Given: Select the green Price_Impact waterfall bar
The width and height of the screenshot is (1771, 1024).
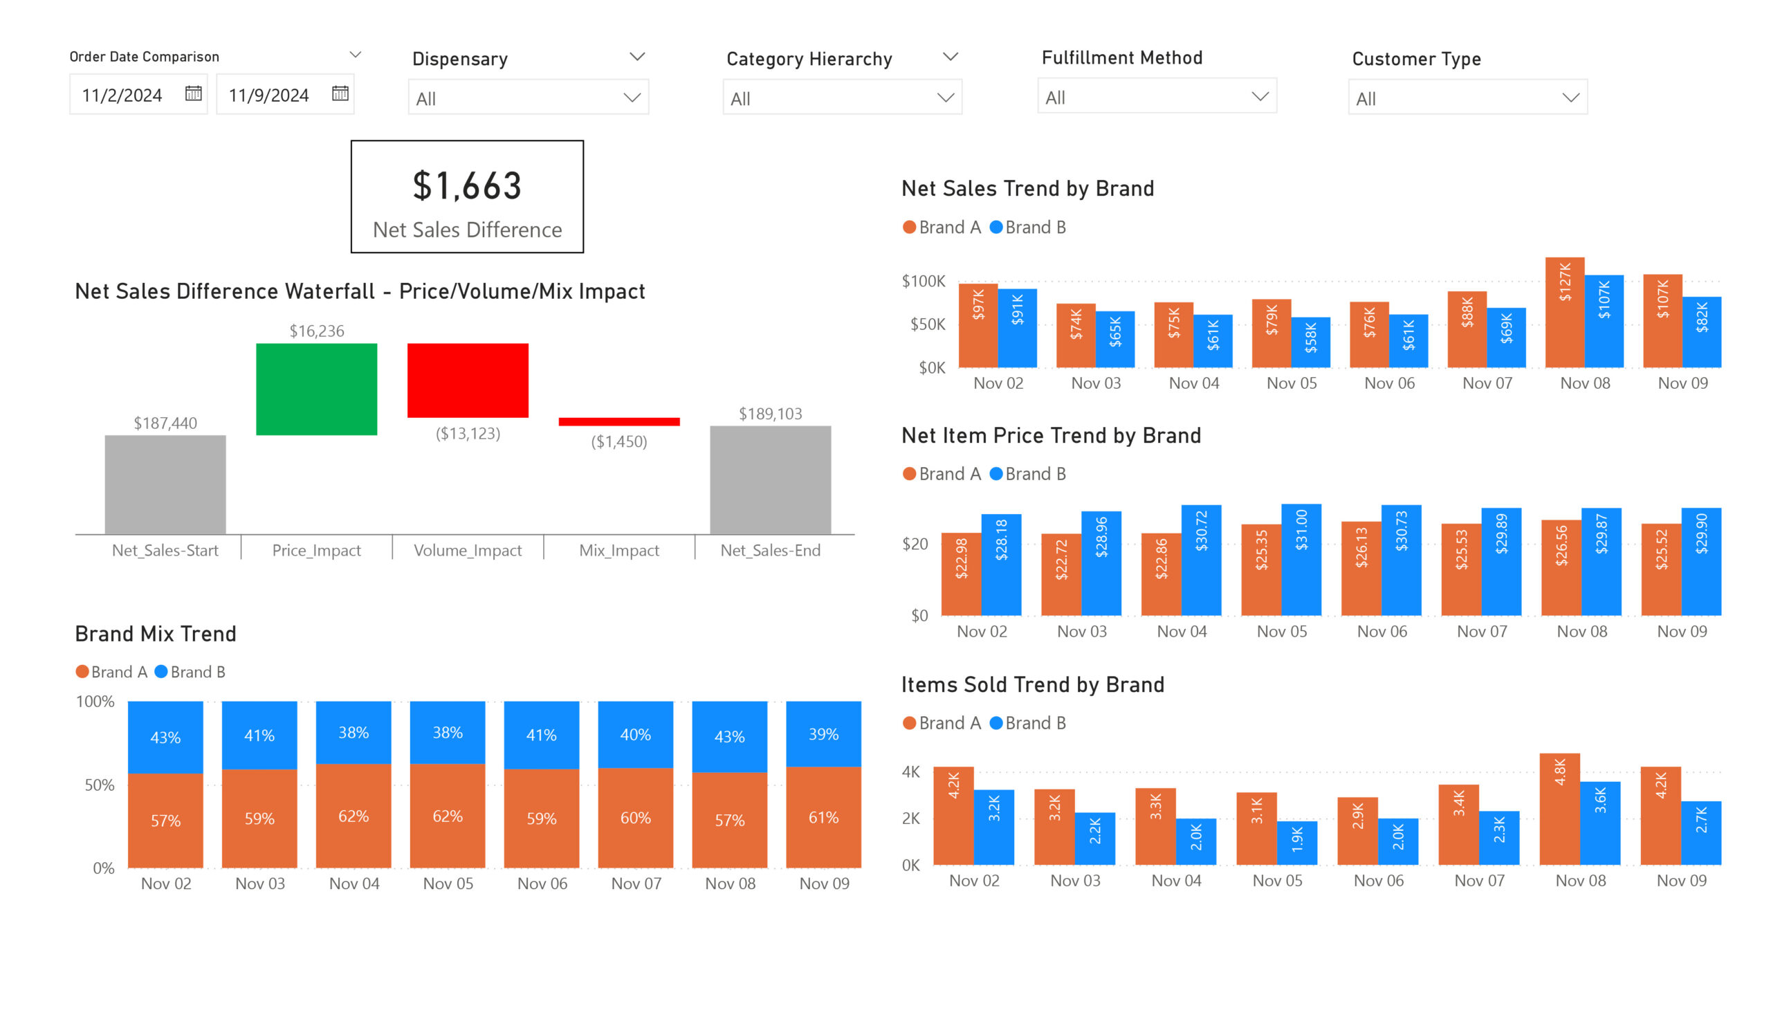Looking at the screenshot, I should coord(316,389).
